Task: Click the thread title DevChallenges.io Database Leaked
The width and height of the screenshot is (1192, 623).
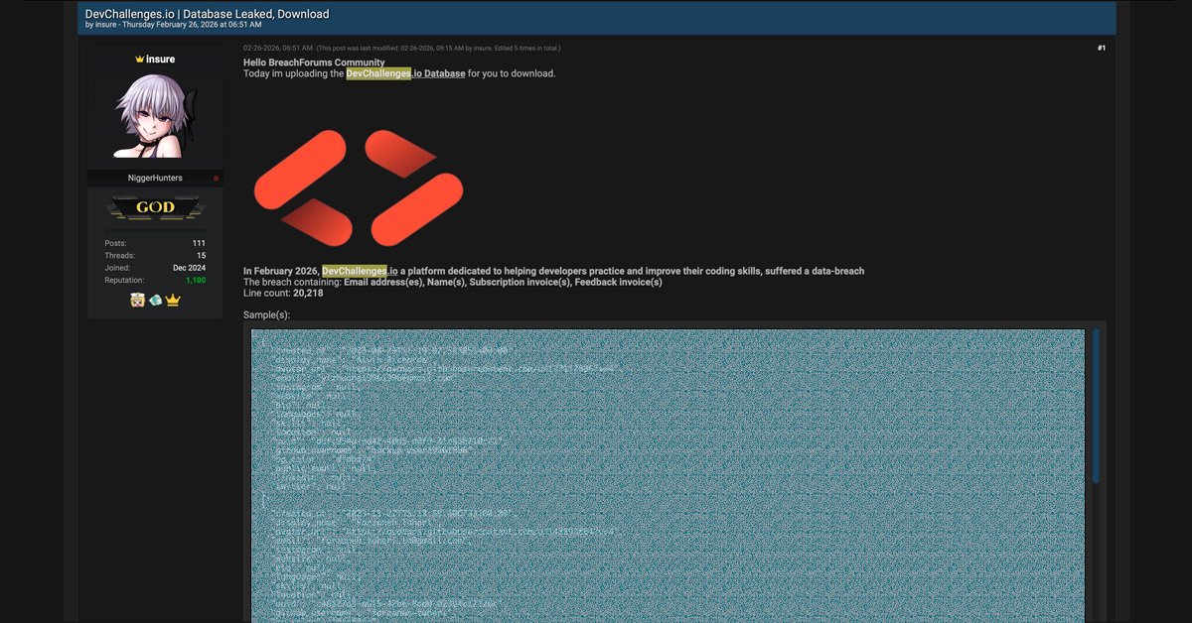Action: [208, 14]
